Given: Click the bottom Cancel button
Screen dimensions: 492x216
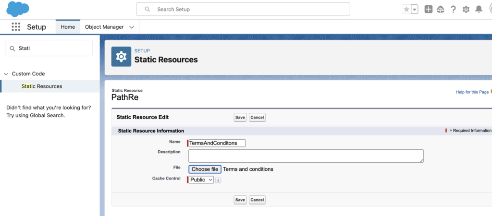Looking at the screenshot, I should (x=257, y=200).
